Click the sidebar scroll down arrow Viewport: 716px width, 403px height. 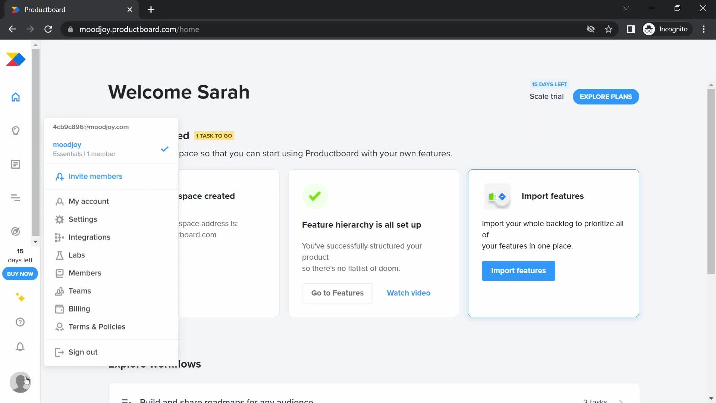pos(35,241)
